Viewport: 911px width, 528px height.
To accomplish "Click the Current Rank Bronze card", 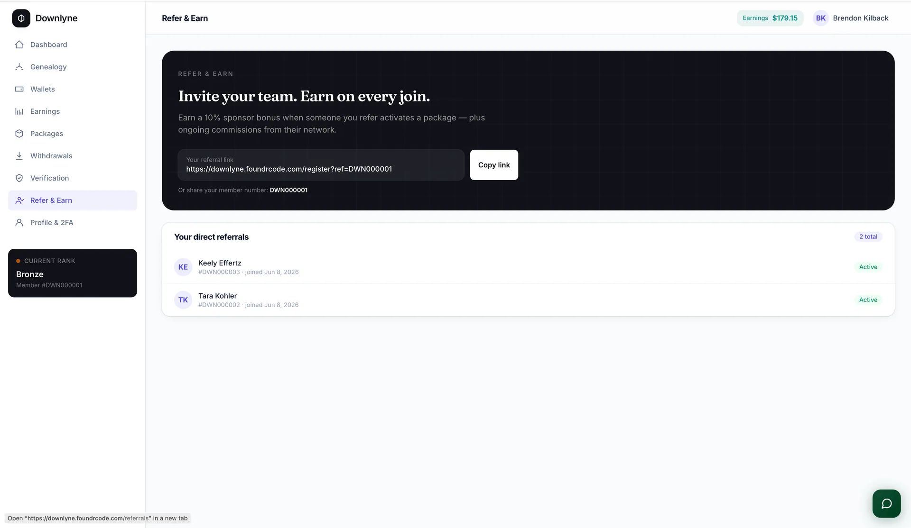I will pyautogui.click(x=73, y=273).
